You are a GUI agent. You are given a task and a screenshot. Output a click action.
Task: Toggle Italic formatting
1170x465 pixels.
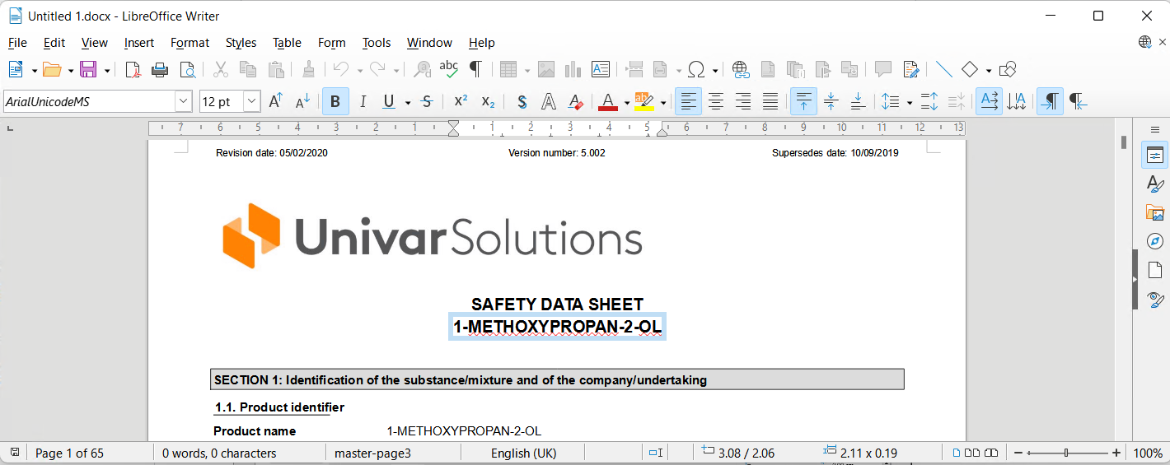[363, 101]
